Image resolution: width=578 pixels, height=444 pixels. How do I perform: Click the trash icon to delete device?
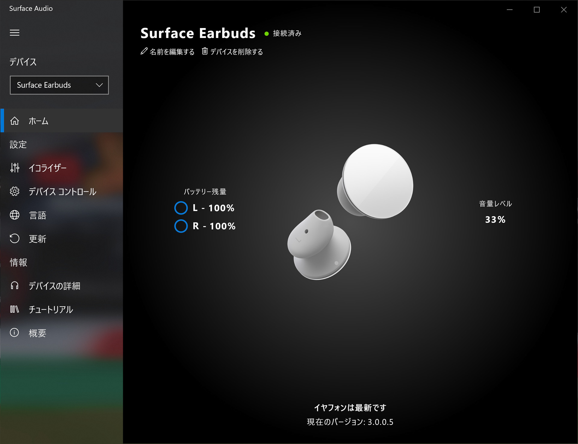coord(205,51)
